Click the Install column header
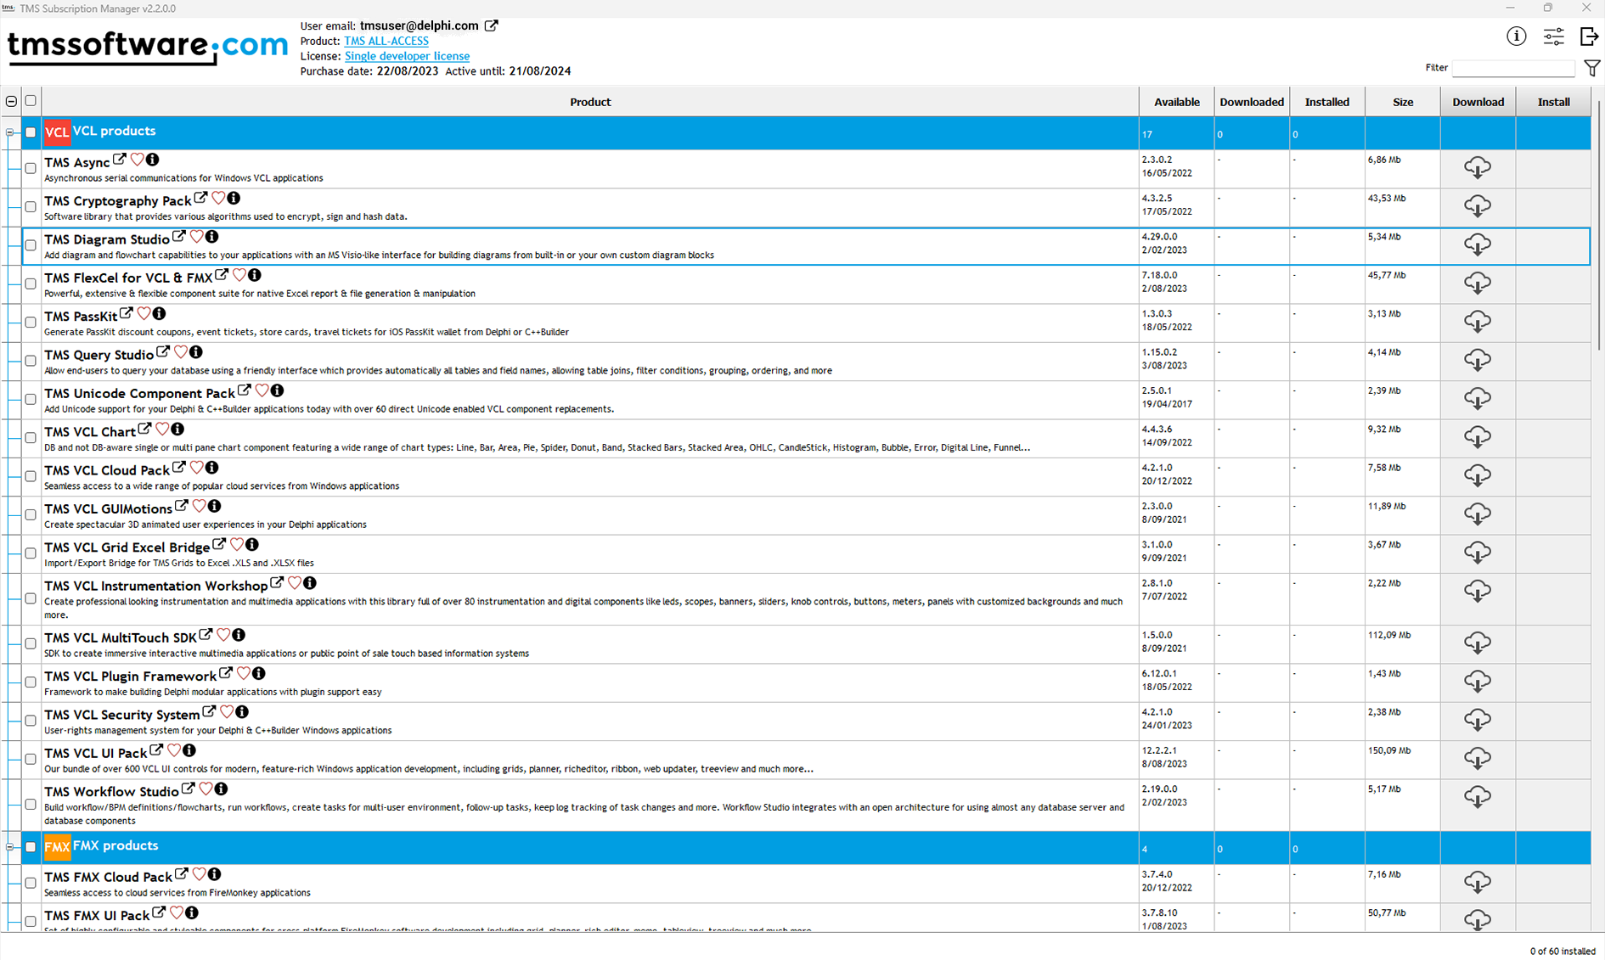1605x960 pixels. (x=1553, y=102)
